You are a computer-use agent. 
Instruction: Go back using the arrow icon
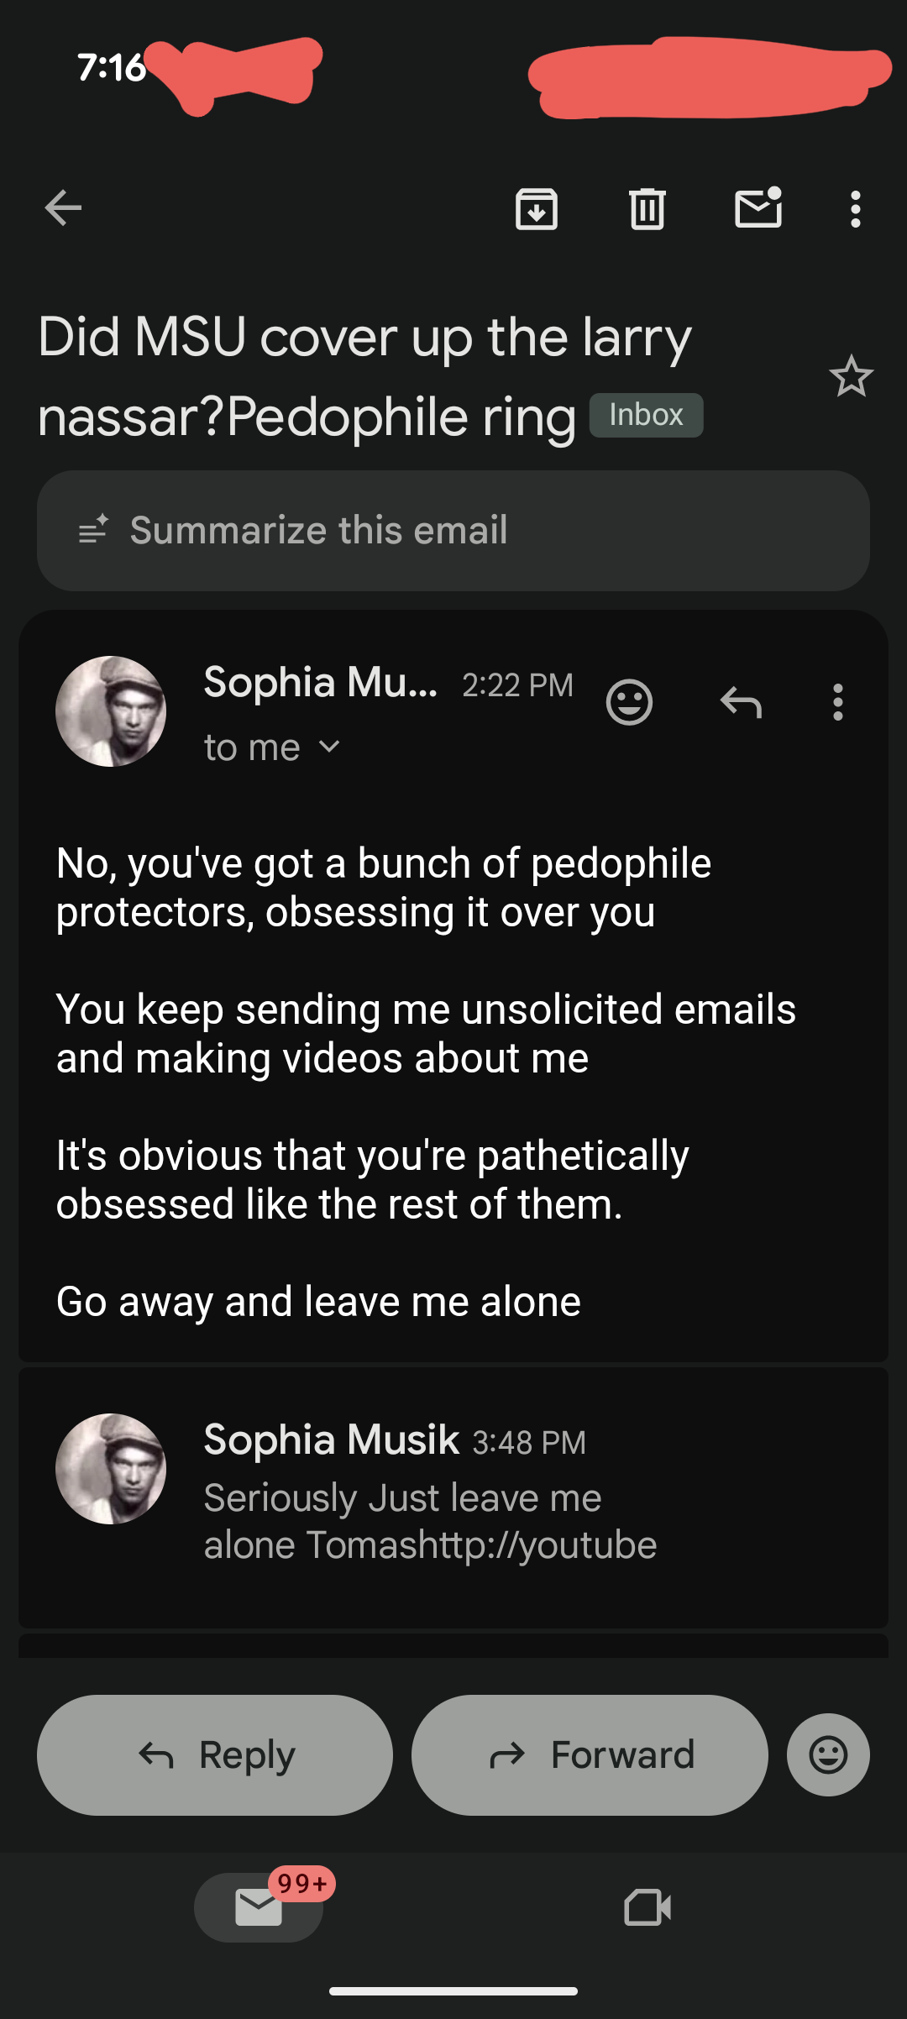click(63, 208)
